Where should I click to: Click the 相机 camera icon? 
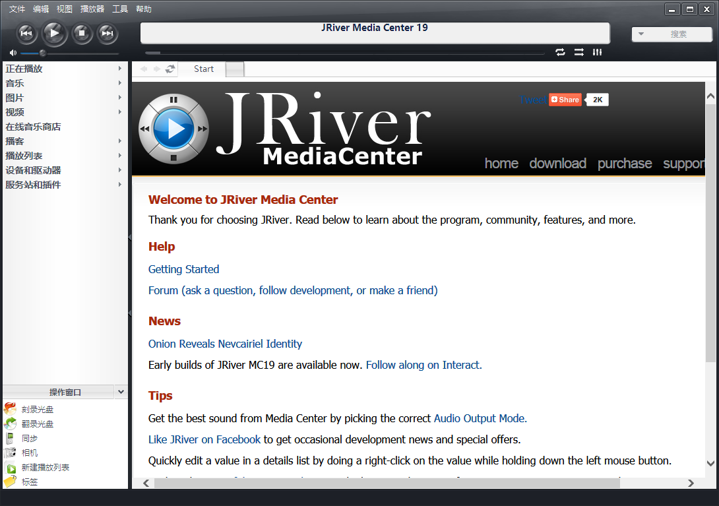point(10,453)
